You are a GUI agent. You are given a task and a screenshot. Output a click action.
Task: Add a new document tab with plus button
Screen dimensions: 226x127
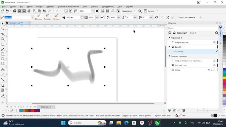point(29,23)
